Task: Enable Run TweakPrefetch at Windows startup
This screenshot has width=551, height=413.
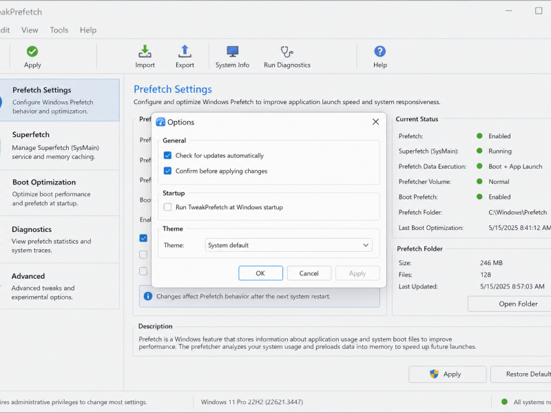Action: [167, 207]
